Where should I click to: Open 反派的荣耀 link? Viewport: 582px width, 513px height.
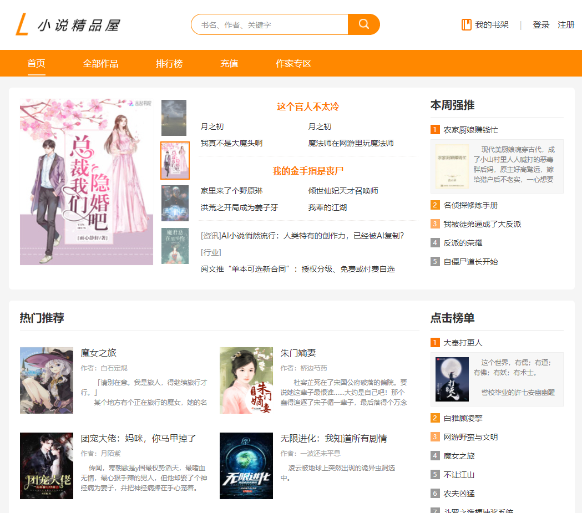pyautogui.click(x=463, y=243)
